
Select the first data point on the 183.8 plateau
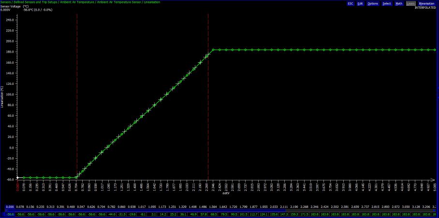pyautogui.click(x=213, y=50)
